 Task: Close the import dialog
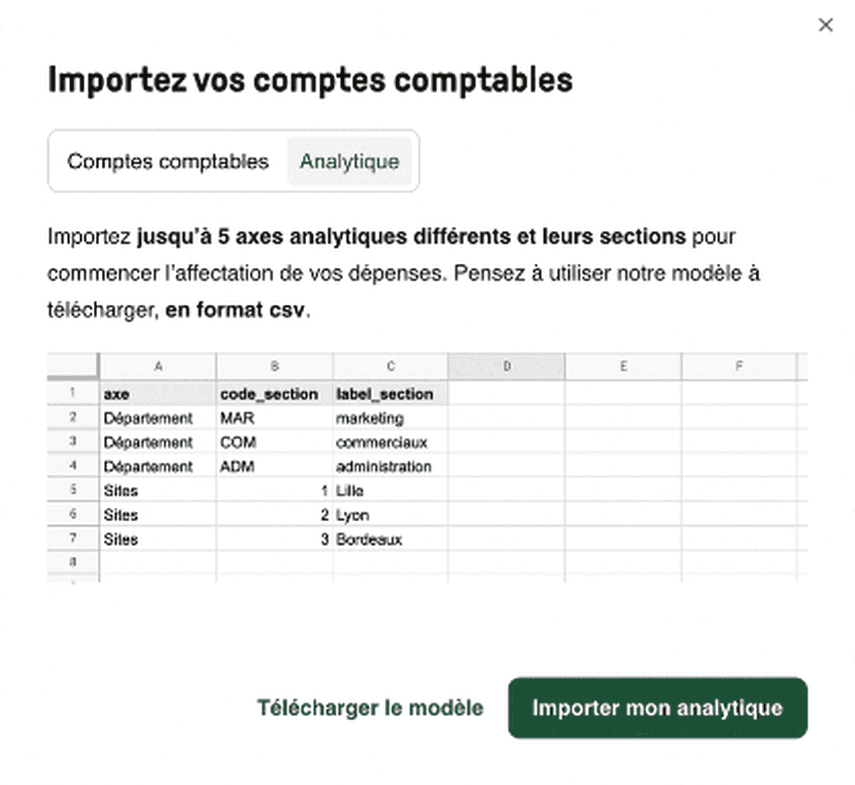pos(826,25)
